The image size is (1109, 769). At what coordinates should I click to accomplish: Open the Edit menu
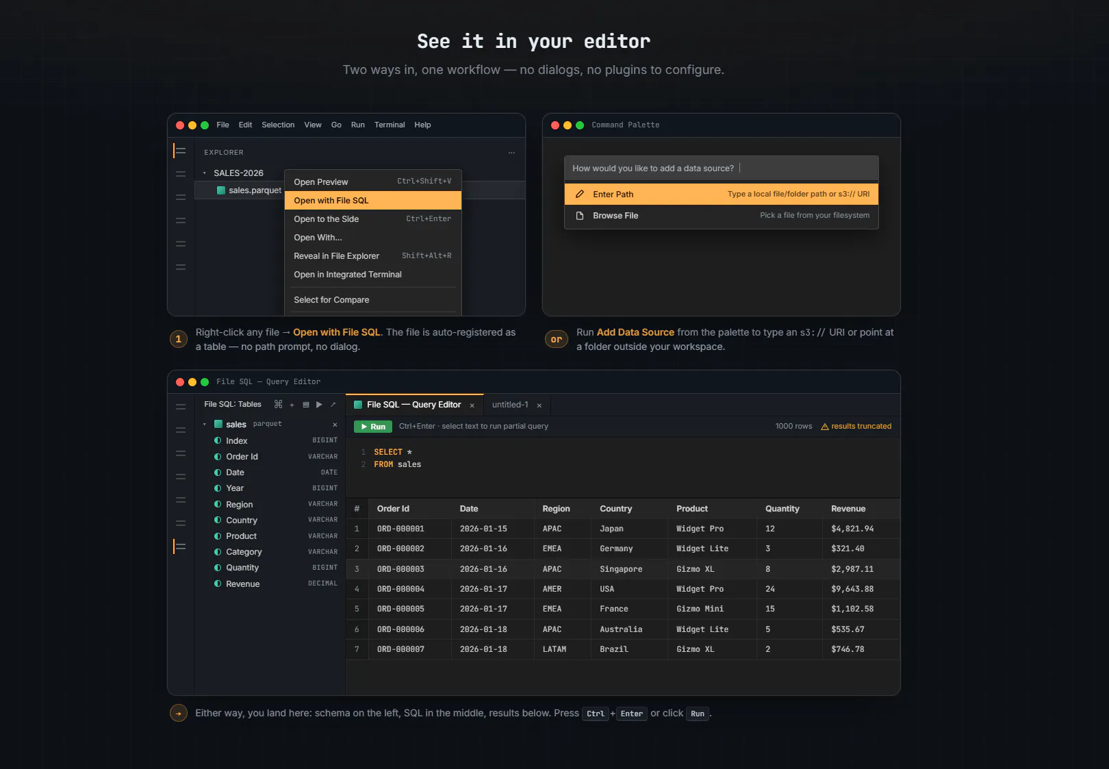245,125
